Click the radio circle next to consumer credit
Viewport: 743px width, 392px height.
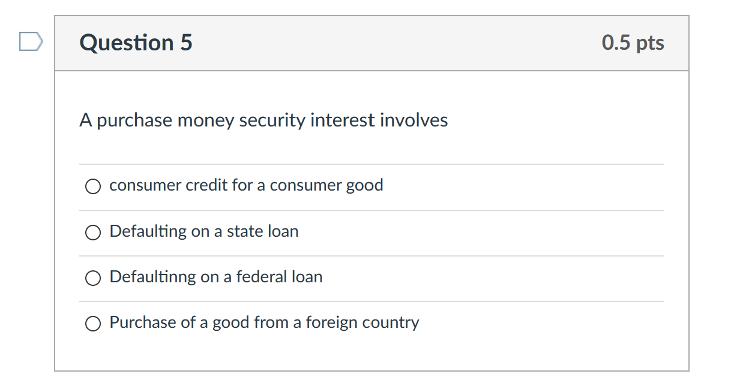[93, 186]
